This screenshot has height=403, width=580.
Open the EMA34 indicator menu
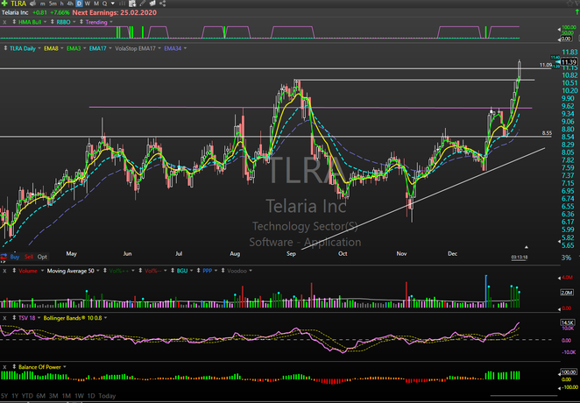[x=185, y=48]
